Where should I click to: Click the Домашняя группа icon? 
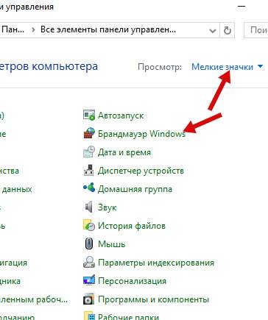89,188
